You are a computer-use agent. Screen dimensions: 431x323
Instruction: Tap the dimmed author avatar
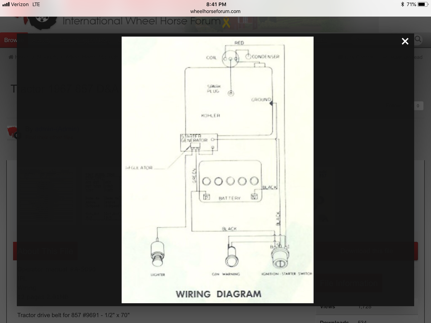(13, 132)
